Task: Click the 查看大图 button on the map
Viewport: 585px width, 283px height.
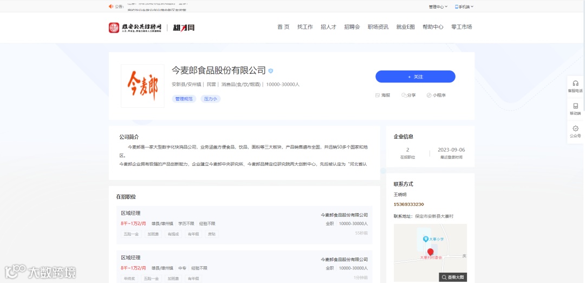Action: [453, 278]
